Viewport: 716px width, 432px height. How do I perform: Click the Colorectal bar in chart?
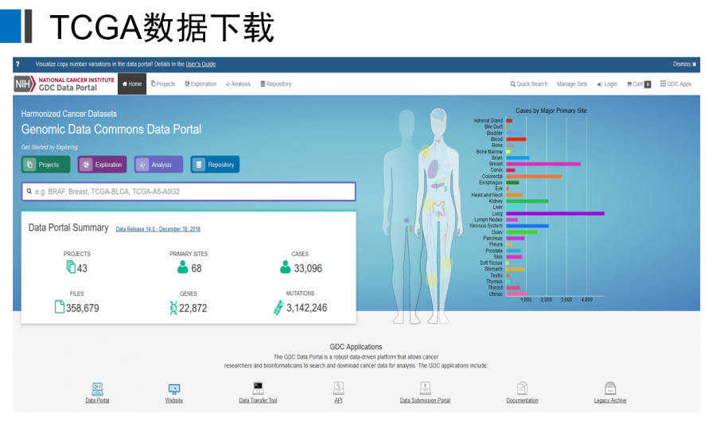534,177
